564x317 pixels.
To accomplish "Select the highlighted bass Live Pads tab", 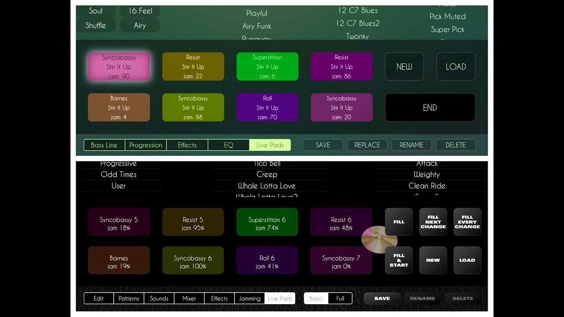I will pyautogui.click(x=270, y=145).
